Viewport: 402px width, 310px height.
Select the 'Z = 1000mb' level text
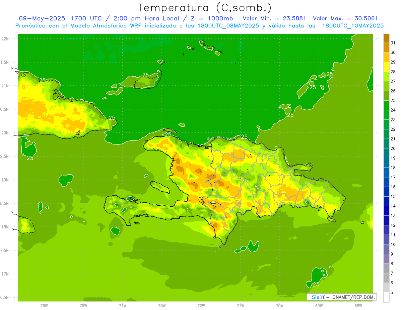pyautogui.click(x=211, y=18)
